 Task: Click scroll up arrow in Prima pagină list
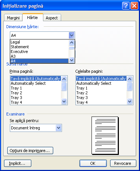(x=64, y=79)
